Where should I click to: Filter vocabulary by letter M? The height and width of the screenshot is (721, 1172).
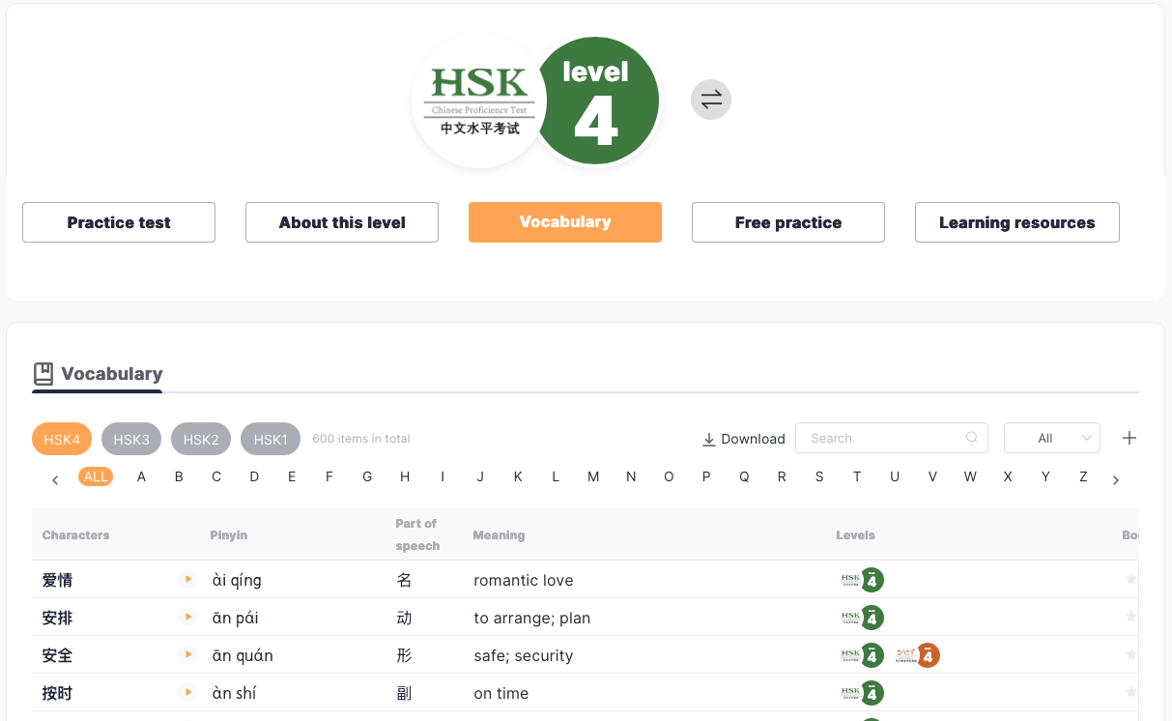pos(593,476)
